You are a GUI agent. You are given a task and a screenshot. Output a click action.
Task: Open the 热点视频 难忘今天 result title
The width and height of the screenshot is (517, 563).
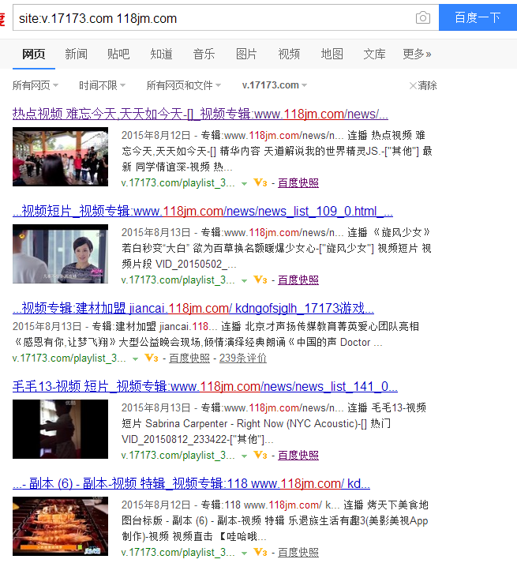[200, 114]
